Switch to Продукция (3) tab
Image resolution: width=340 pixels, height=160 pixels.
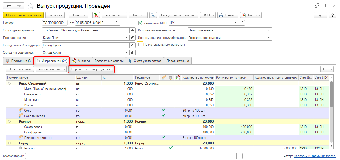19,61
